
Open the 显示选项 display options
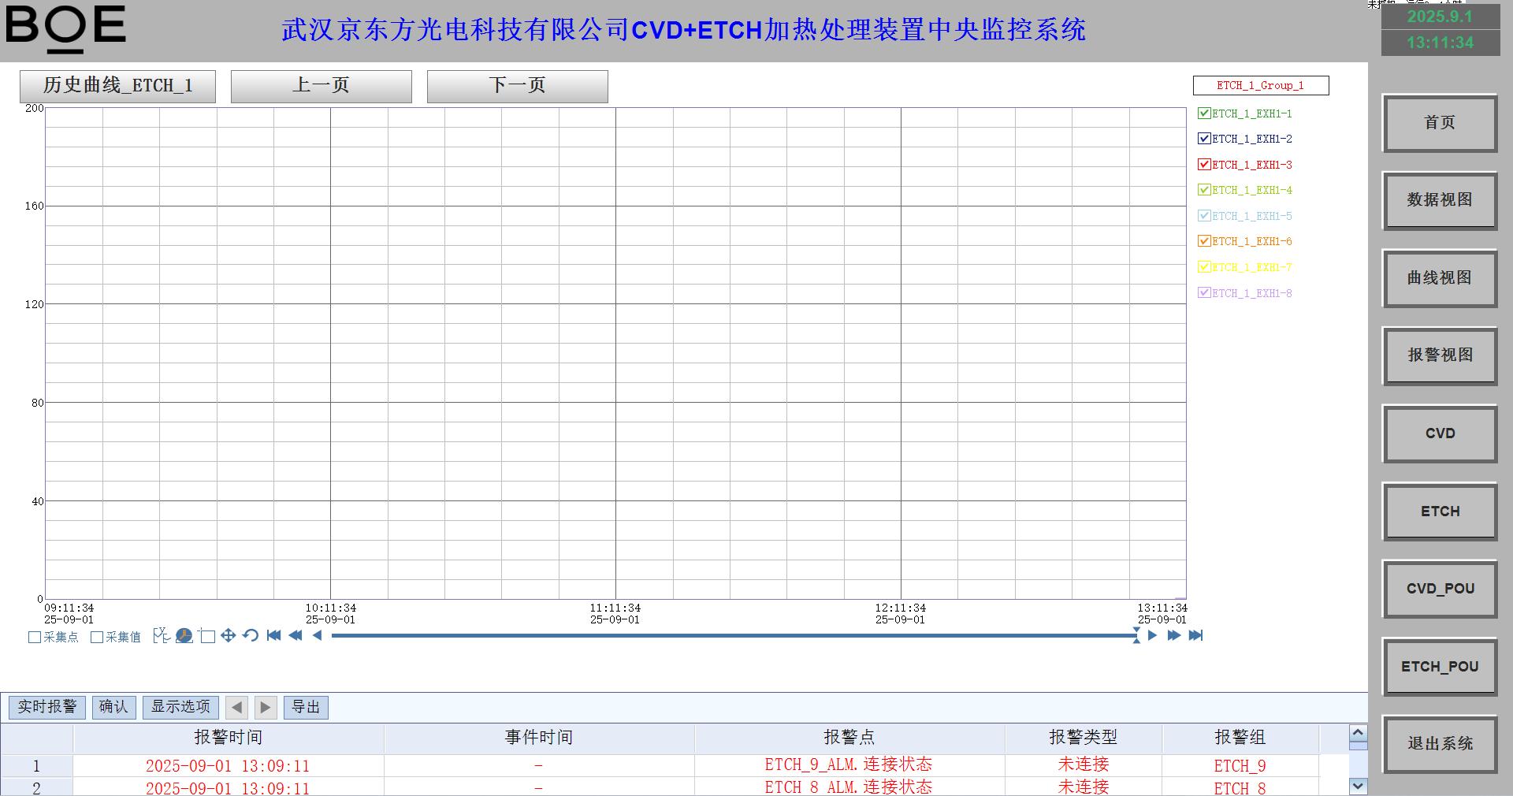point(180,707)
